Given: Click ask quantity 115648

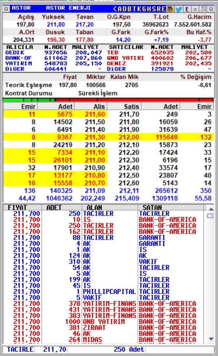Looking at the screenshot, I should [167, 137].
